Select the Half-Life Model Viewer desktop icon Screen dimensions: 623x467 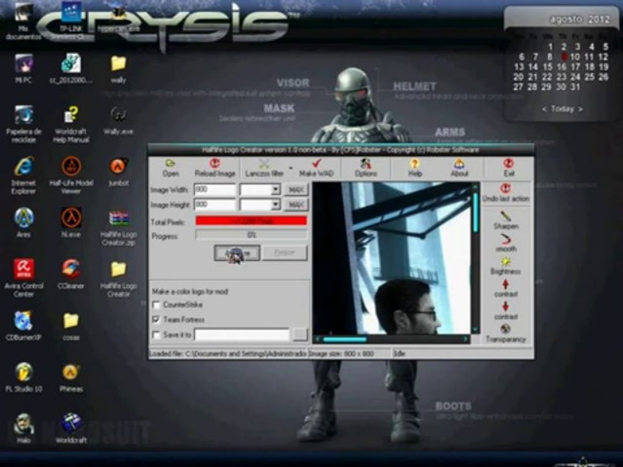[x=71, y=167]
